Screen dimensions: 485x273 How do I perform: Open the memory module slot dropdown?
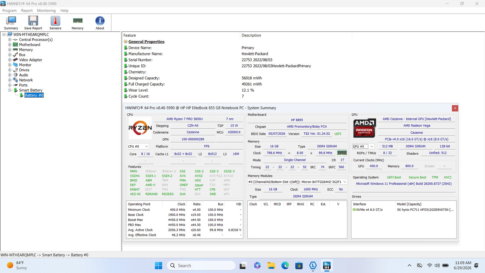pyautogui.click(x=297, y=182)
